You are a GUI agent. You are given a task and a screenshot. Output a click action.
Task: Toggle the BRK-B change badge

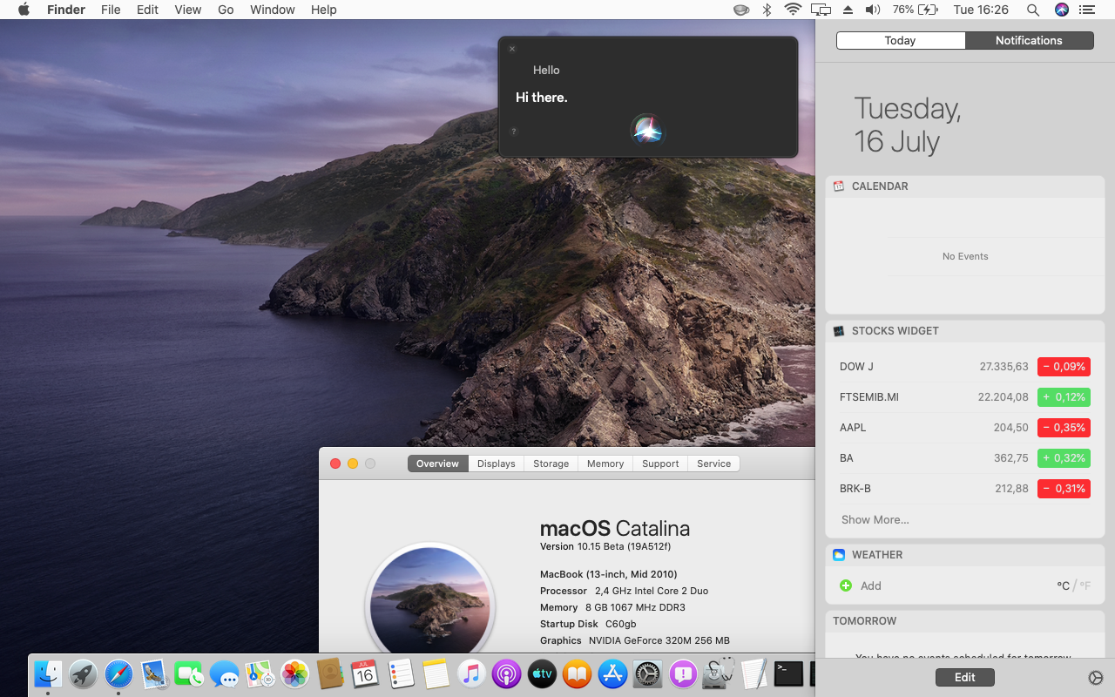[x=1064, y=489]
